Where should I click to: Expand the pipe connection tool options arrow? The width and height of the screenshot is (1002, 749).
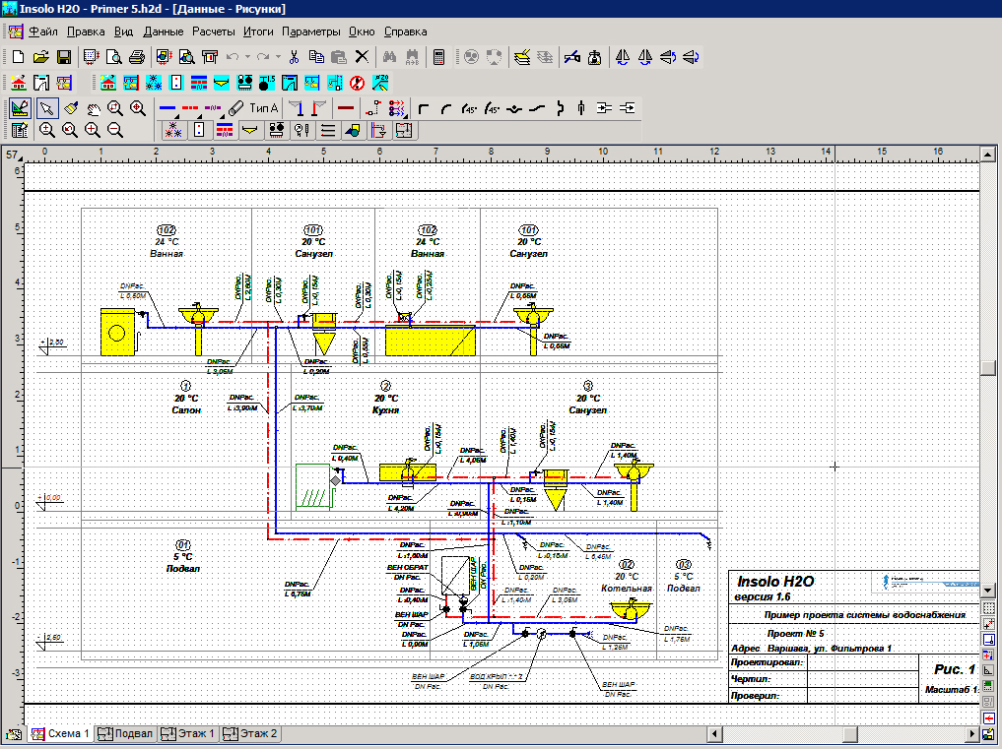pos(405,116)
